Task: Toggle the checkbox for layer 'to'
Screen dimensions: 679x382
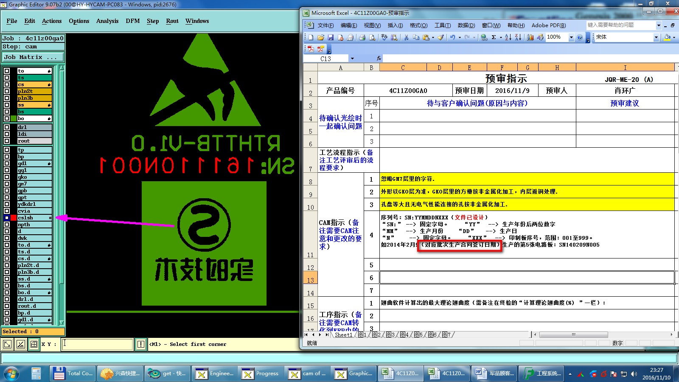Action: pyautogui.click(x=7, y=71)
